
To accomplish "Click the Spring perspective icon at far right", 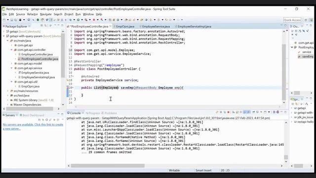I will click(312, 20).
